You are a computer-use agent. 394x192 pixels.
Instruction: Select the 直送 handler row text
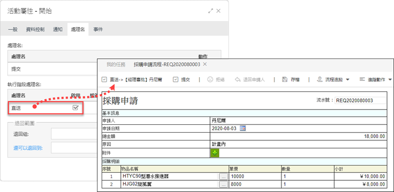tap(16, 108)
